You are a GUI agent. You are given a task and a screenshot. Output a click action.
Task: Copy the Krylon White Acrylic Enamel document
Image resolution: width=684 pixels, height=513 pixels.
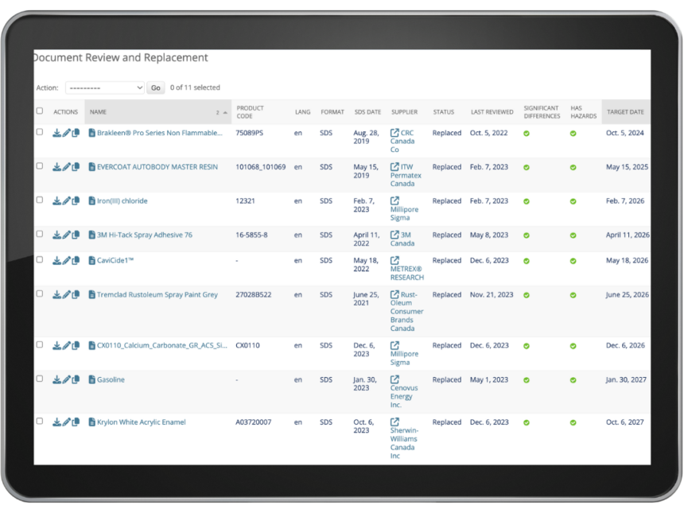click(76, 422)
